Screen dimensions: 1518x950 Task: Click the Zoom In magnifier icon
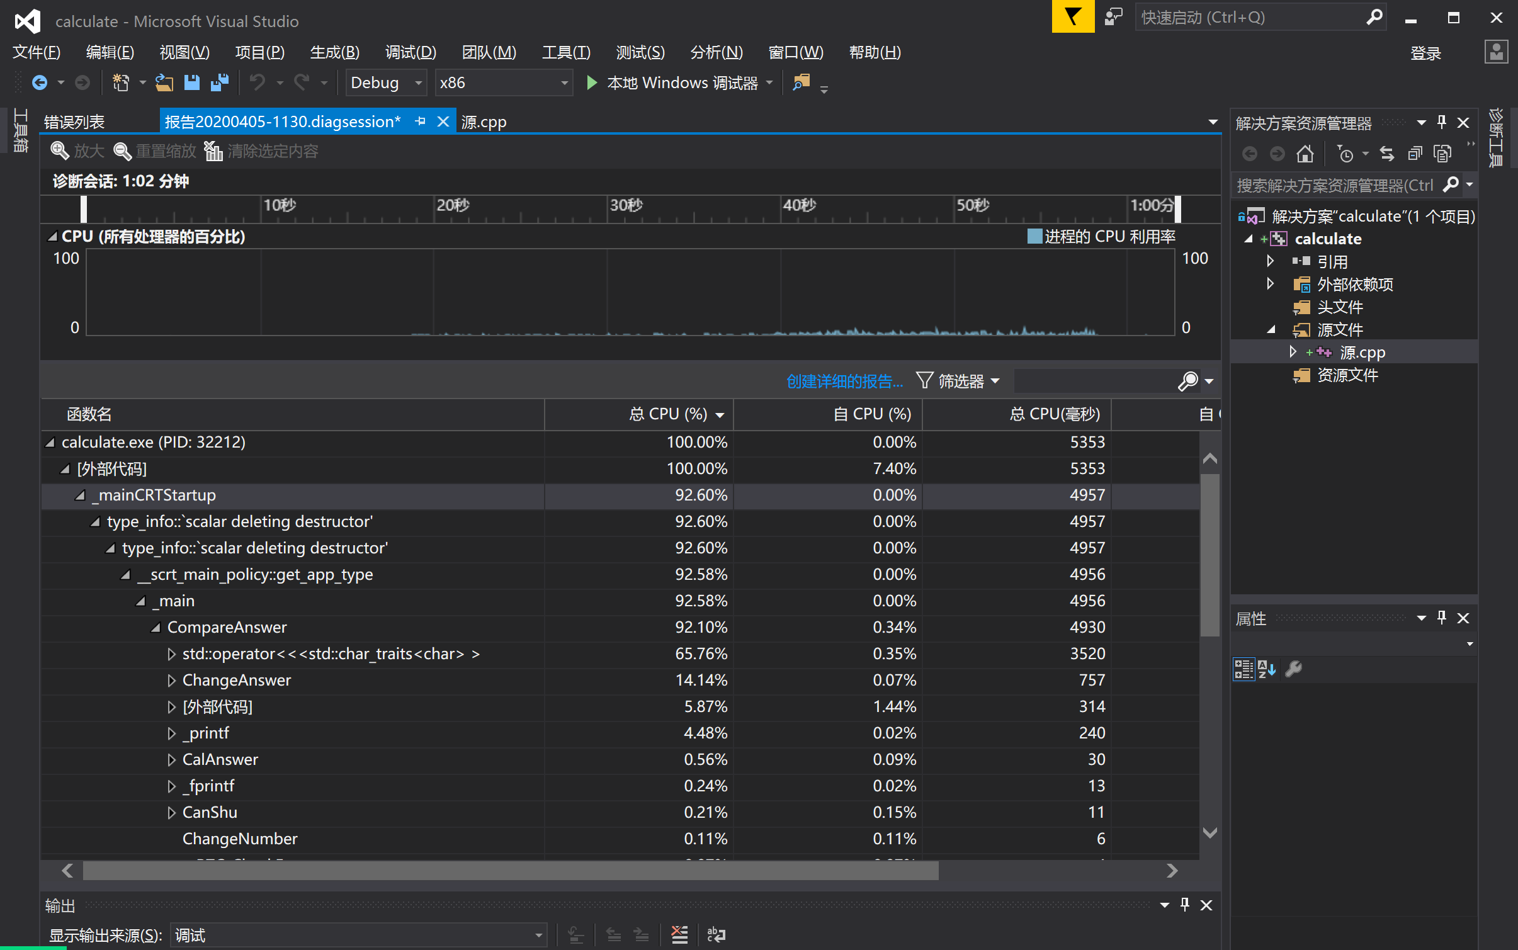click(60, 151)
